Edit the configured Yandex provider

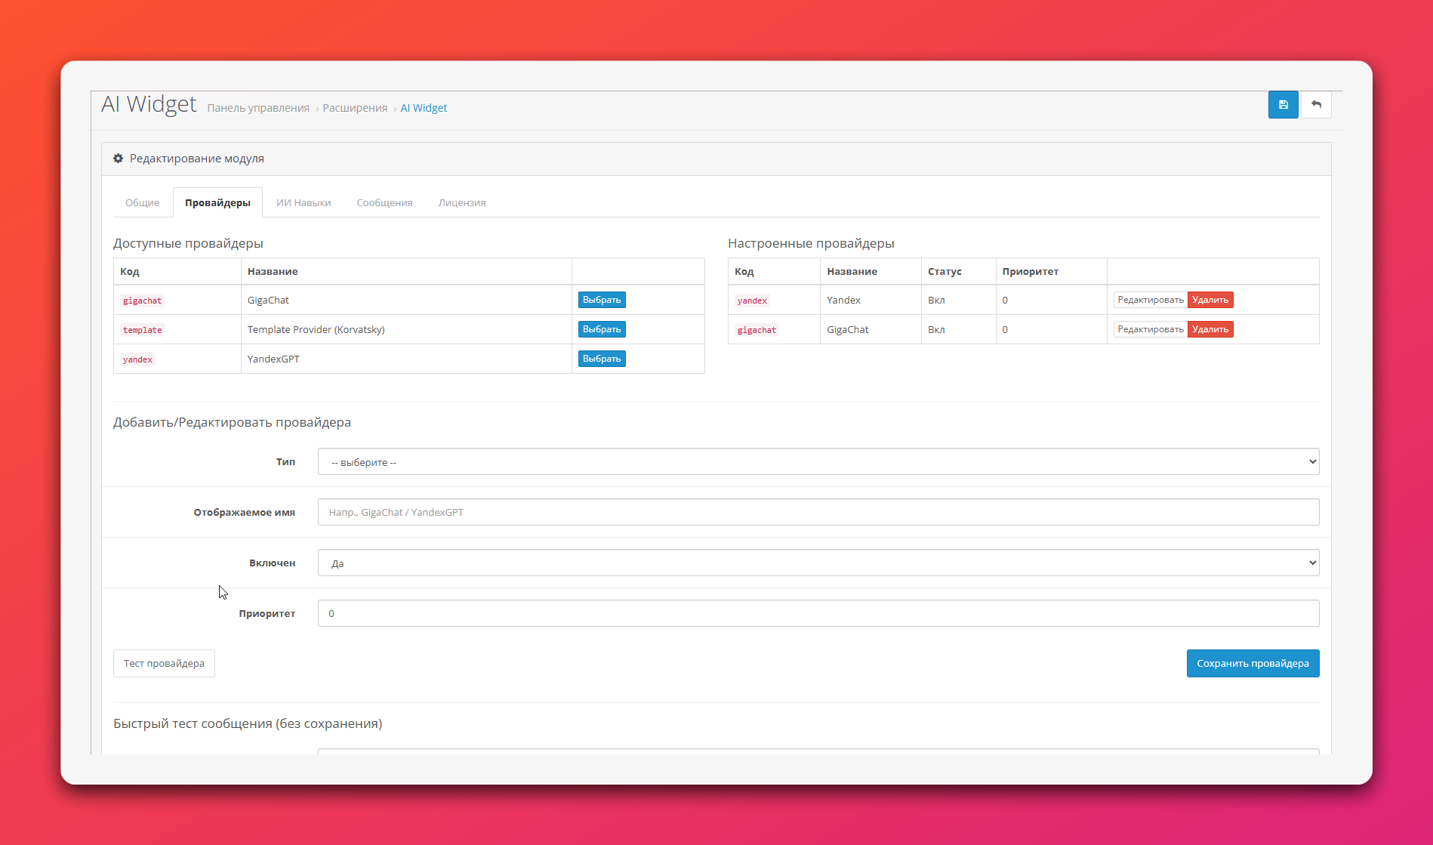1150,301
